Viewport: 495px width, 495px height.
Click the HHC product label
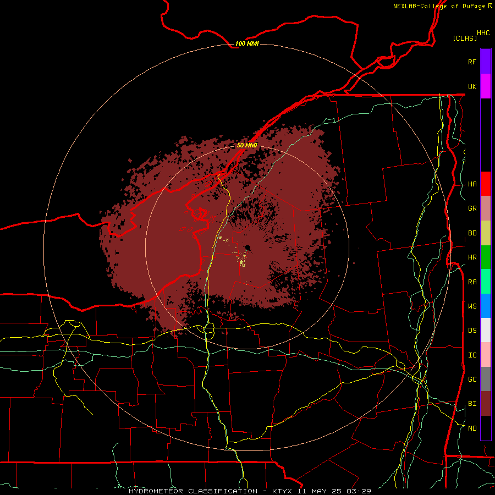[x=483, y=33]
